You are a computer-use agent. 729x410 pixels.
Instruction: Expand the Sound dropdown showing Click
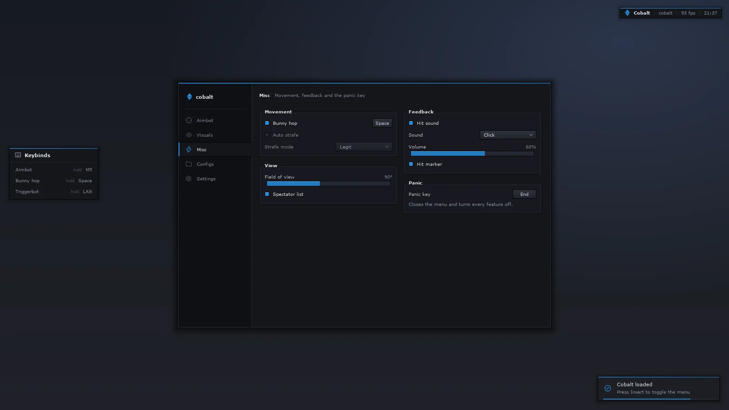pos(508,135)
